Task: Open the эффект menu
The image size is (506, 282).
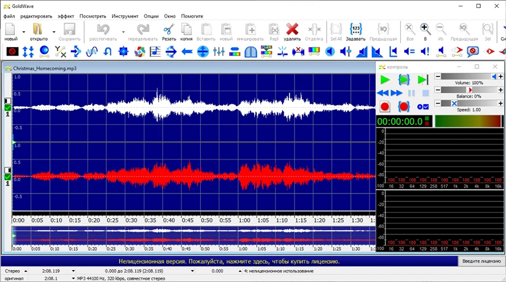Action: pos(65,16)
